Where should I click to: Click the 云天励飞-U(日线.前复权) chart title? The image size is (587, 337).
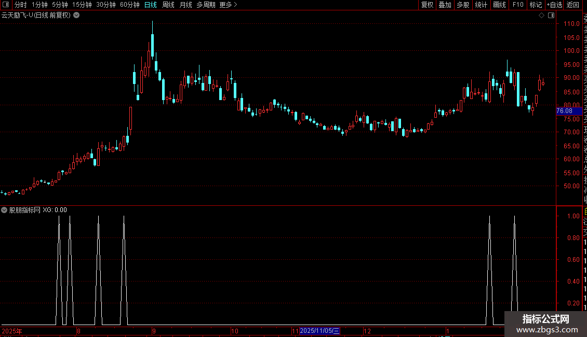[x=36, y=16]
